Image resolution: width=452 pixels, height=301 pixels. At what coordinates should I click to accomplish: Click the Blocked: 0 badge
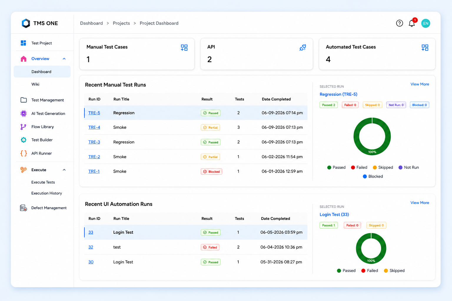[x=419, y=105]
